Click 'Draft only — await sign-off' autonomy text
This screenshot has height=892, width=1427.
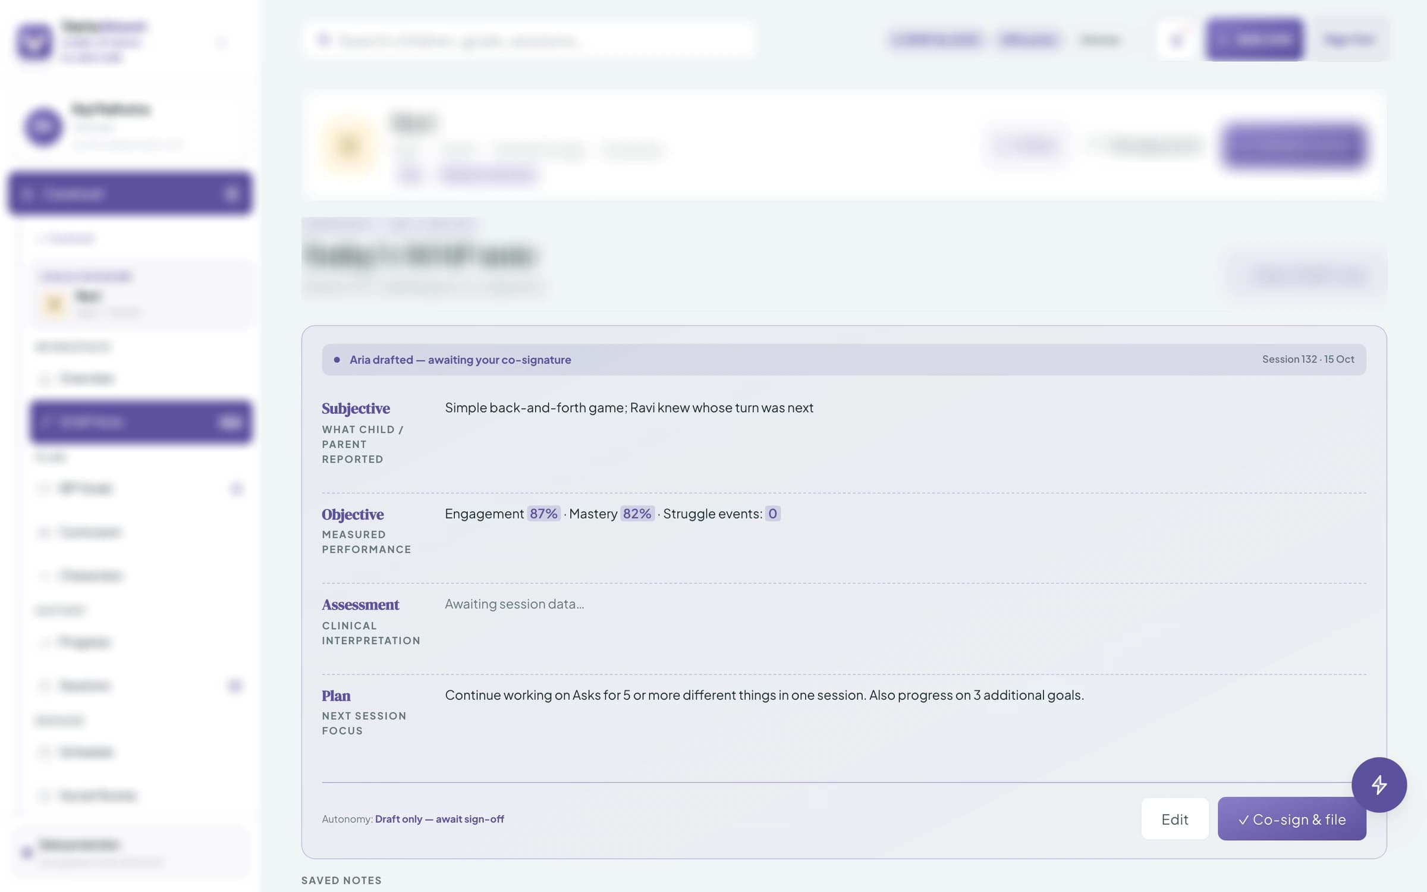click(x=439, y=819)
